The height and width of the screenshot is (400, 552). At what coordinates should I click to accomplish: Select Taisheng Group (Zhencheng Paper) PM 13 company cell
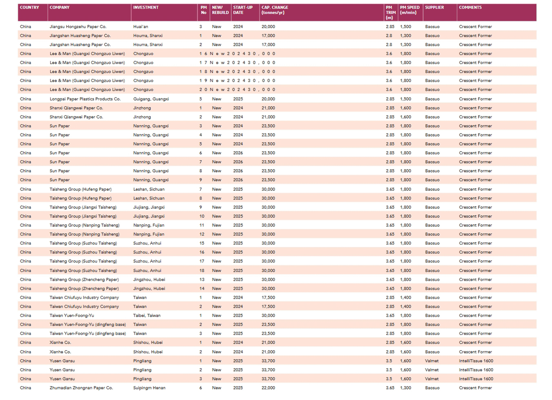tap(85, 279)
